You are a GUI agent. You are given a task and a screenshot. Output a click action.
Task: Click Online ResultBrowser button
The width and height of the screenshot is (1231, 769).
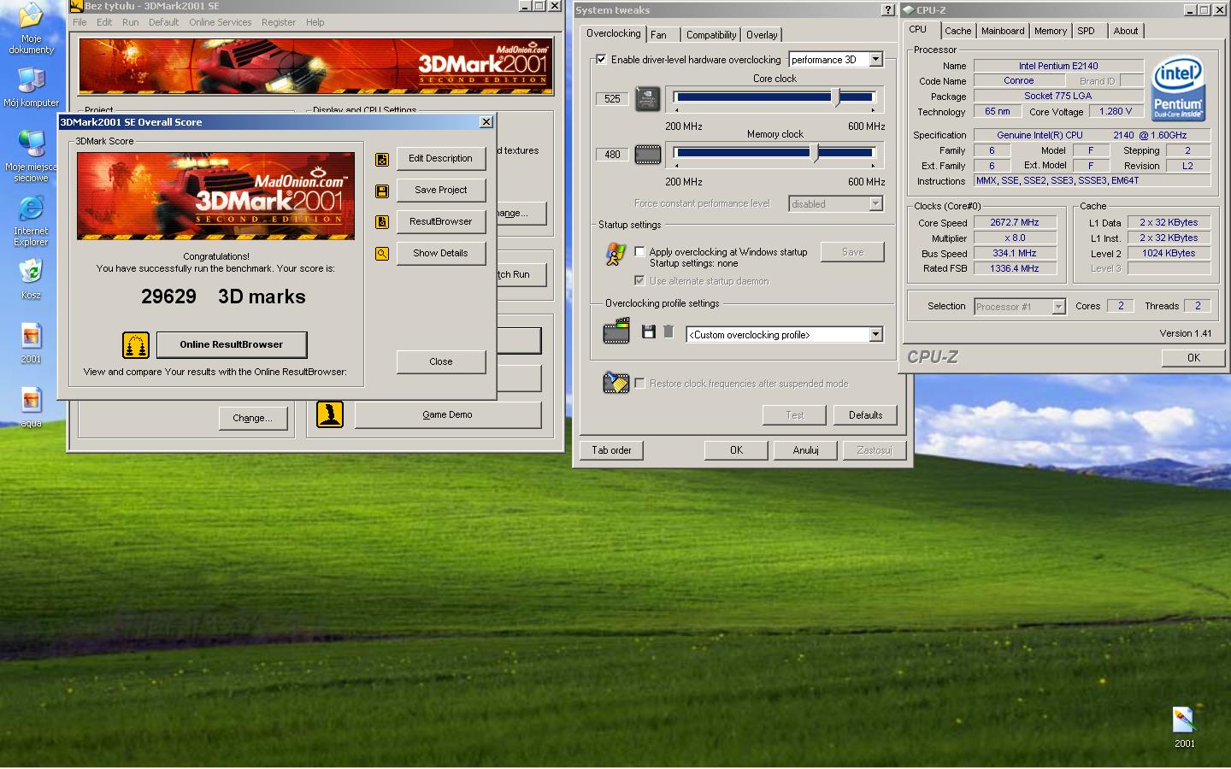click(232, 345)
